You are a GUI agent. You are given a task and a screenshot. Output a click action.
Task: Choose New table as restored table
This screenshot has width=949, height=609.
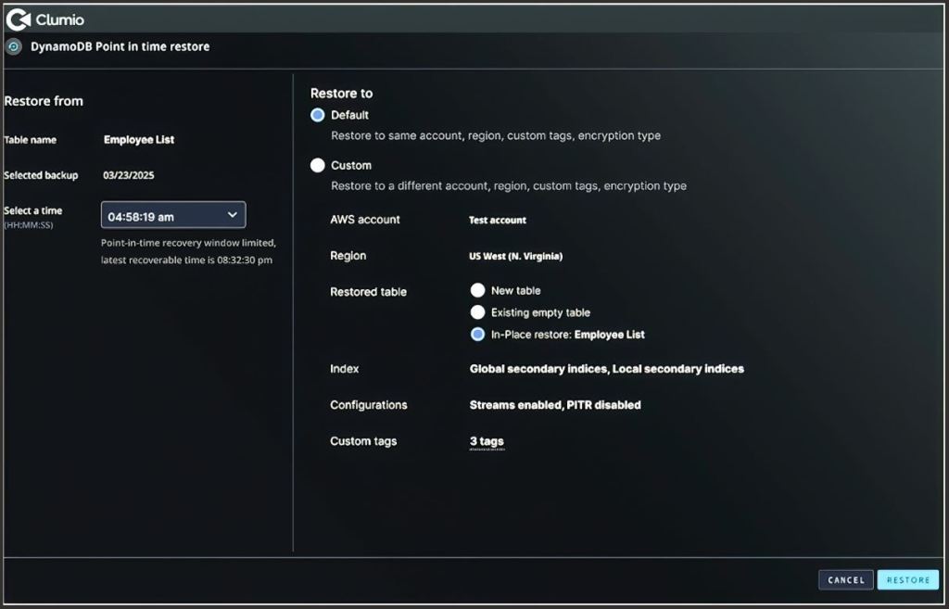(477, 290)
